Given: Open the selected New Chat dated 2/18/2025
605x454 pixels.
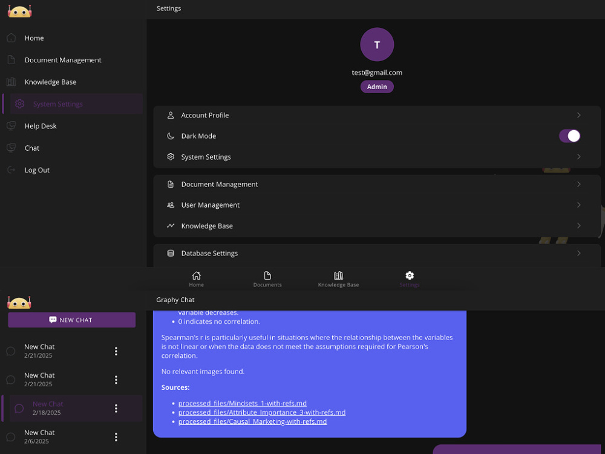Looking at the screenshot, I should click(72, 408).
